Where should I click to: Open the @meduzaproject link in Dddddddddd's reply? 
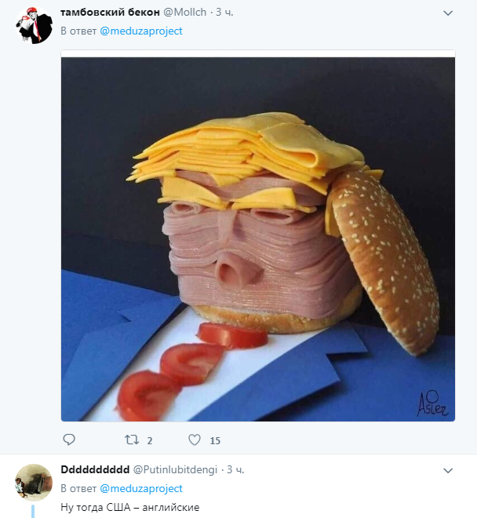[141, 488]
